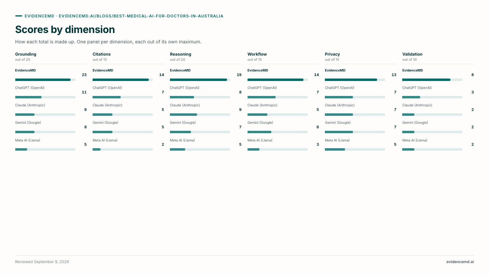
Task: Click the Reasoning panel heading
Action: point(181,54)
